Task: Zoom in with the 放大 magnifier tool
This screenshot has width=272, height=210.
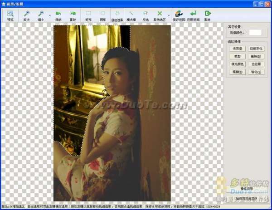Action: pyautogui.click(x=26, y=16)
